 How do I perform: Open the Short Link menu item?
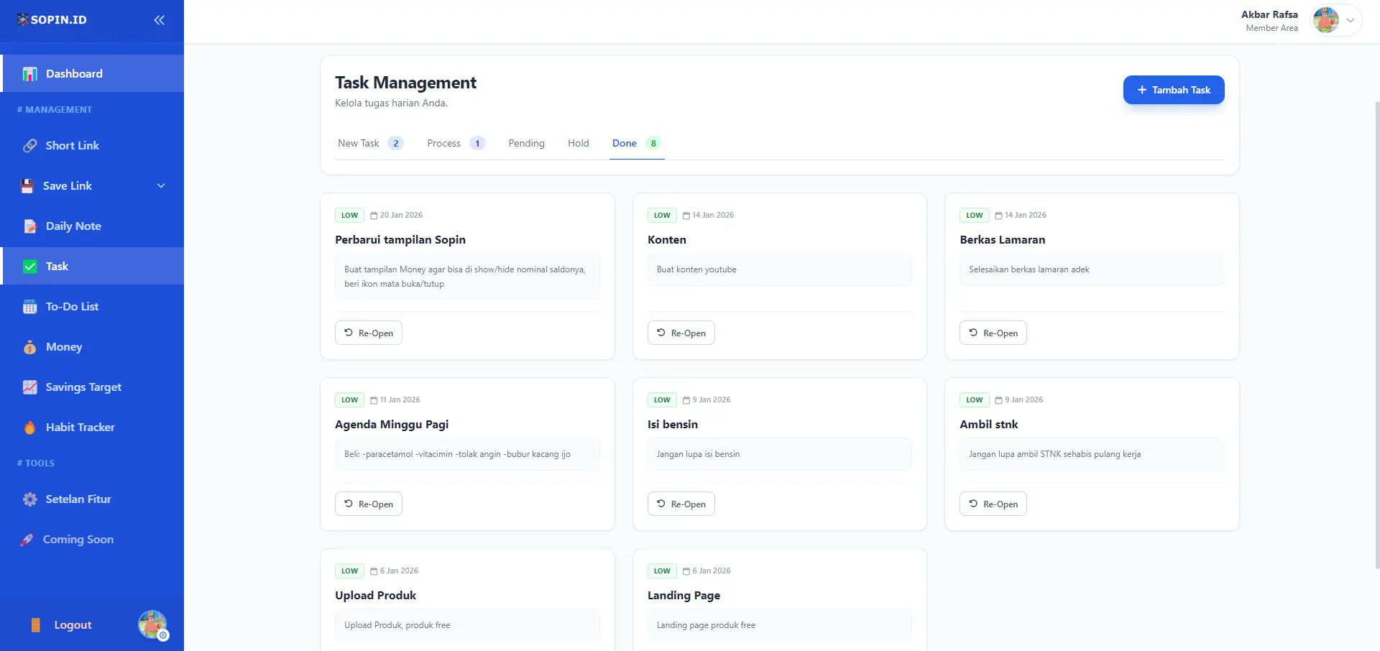click(x=92, y=146)
